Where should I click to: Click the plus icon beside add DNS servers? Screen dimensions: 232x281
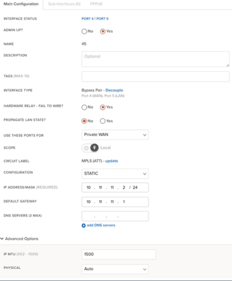click(83, 225)
